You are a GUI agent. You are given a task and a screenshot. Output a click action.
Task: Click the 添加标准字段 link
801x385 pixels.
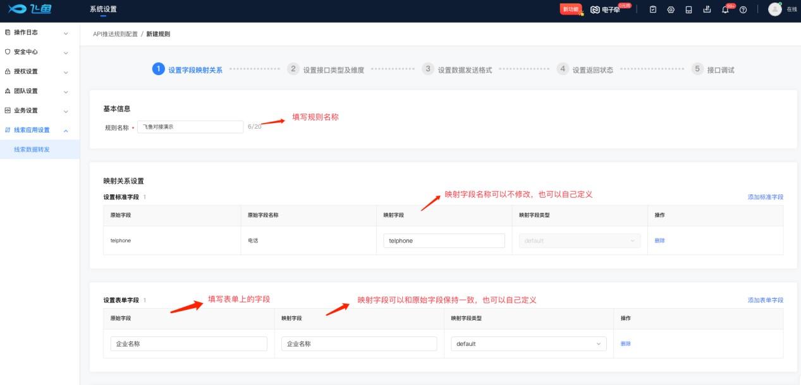[x=765, y=197]
